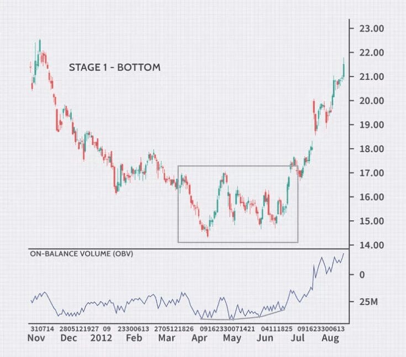Click the 21.00 price axis label
This screenshot has width=406, height=357.
coord(372,77)
